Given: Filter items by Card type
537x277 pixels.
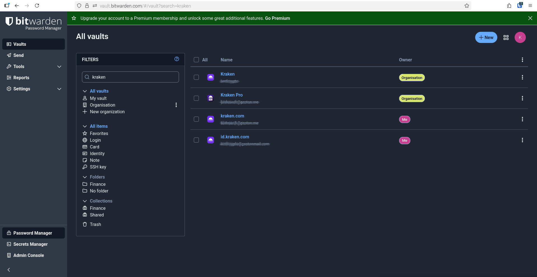Looking at the screenshot, I should pyautogui.click(x=95, y=147).
